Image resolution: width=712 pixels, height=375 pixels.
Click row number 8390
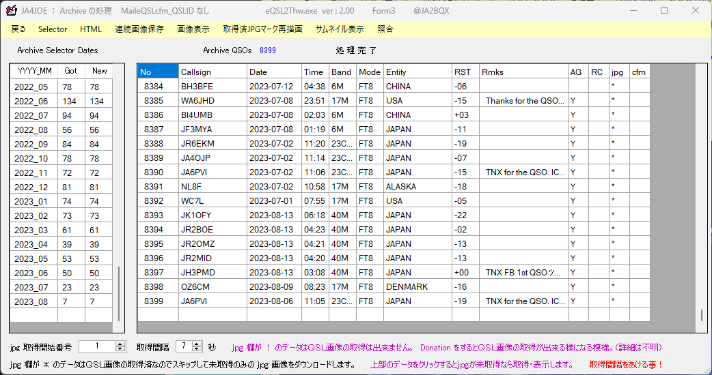tap(158, 172)
